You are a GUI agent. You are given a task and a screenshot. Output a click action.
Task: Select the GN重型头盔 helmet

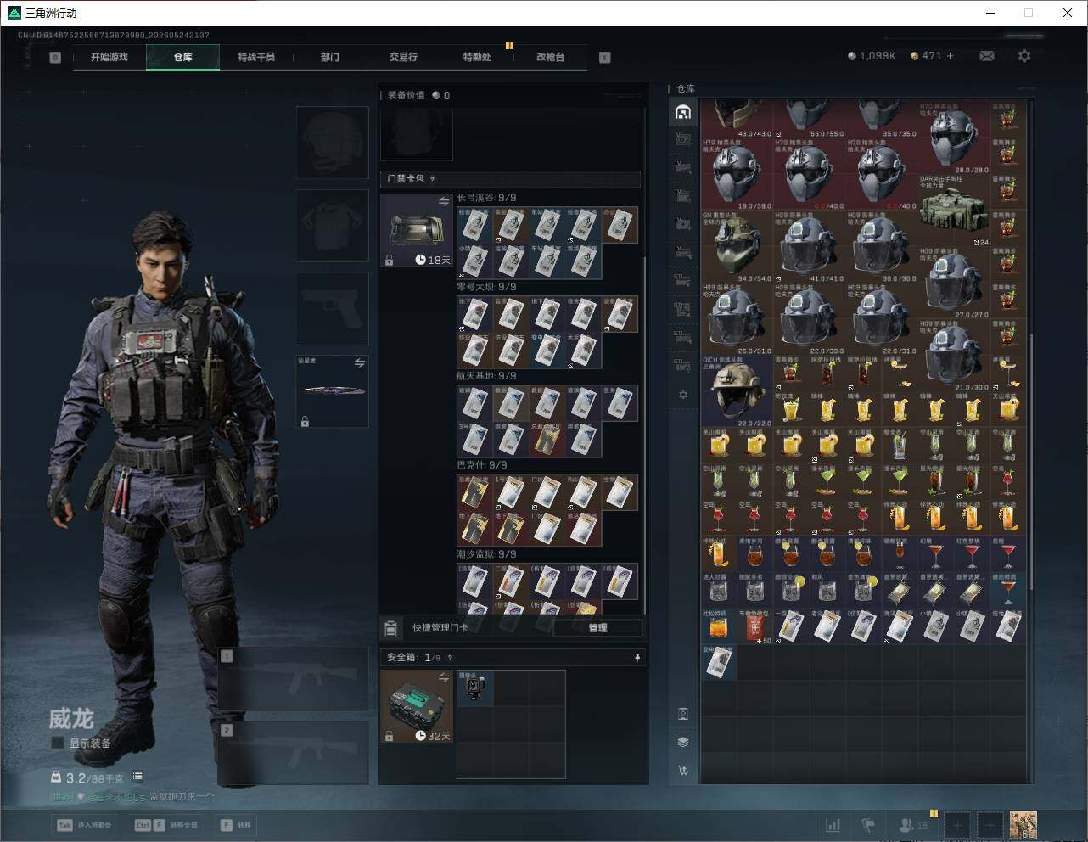tap(737, 247)
